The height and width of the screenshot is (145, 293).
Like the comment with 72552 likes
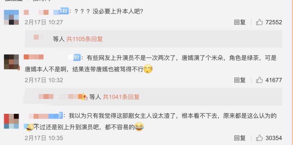pos(259,22)
